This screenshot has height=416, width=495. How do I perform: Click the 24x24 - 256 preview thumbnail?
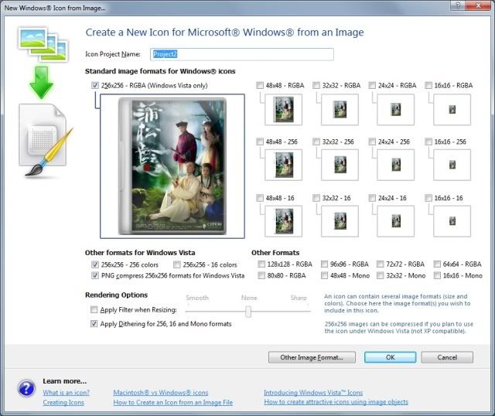pos(395,165)
